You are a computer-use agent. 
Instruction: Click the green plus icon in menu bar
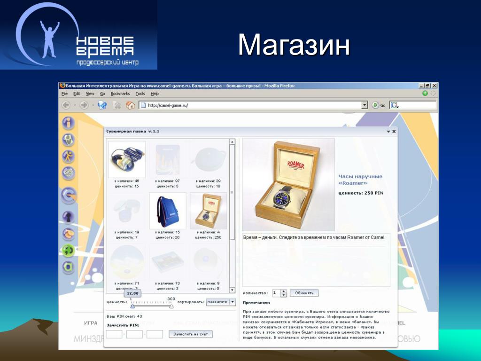425,94
